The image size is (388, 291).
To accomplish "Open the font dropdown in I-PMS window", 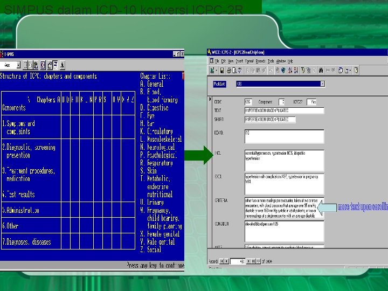I will click(18, 65).
